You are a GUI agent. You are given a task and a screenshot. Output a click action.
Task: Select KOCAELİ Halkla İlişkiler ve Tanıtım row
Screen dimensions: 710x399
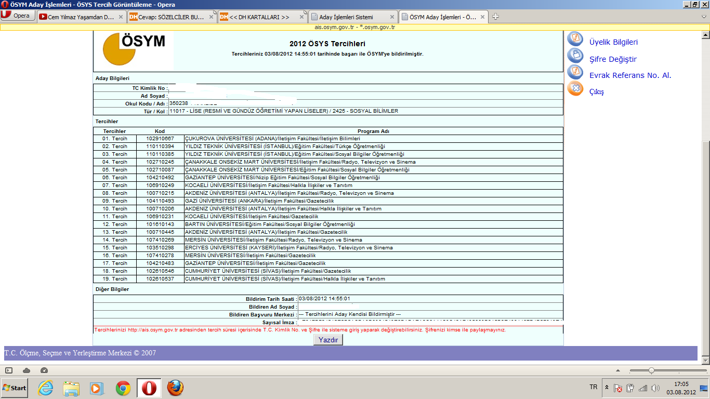point(328,185)
